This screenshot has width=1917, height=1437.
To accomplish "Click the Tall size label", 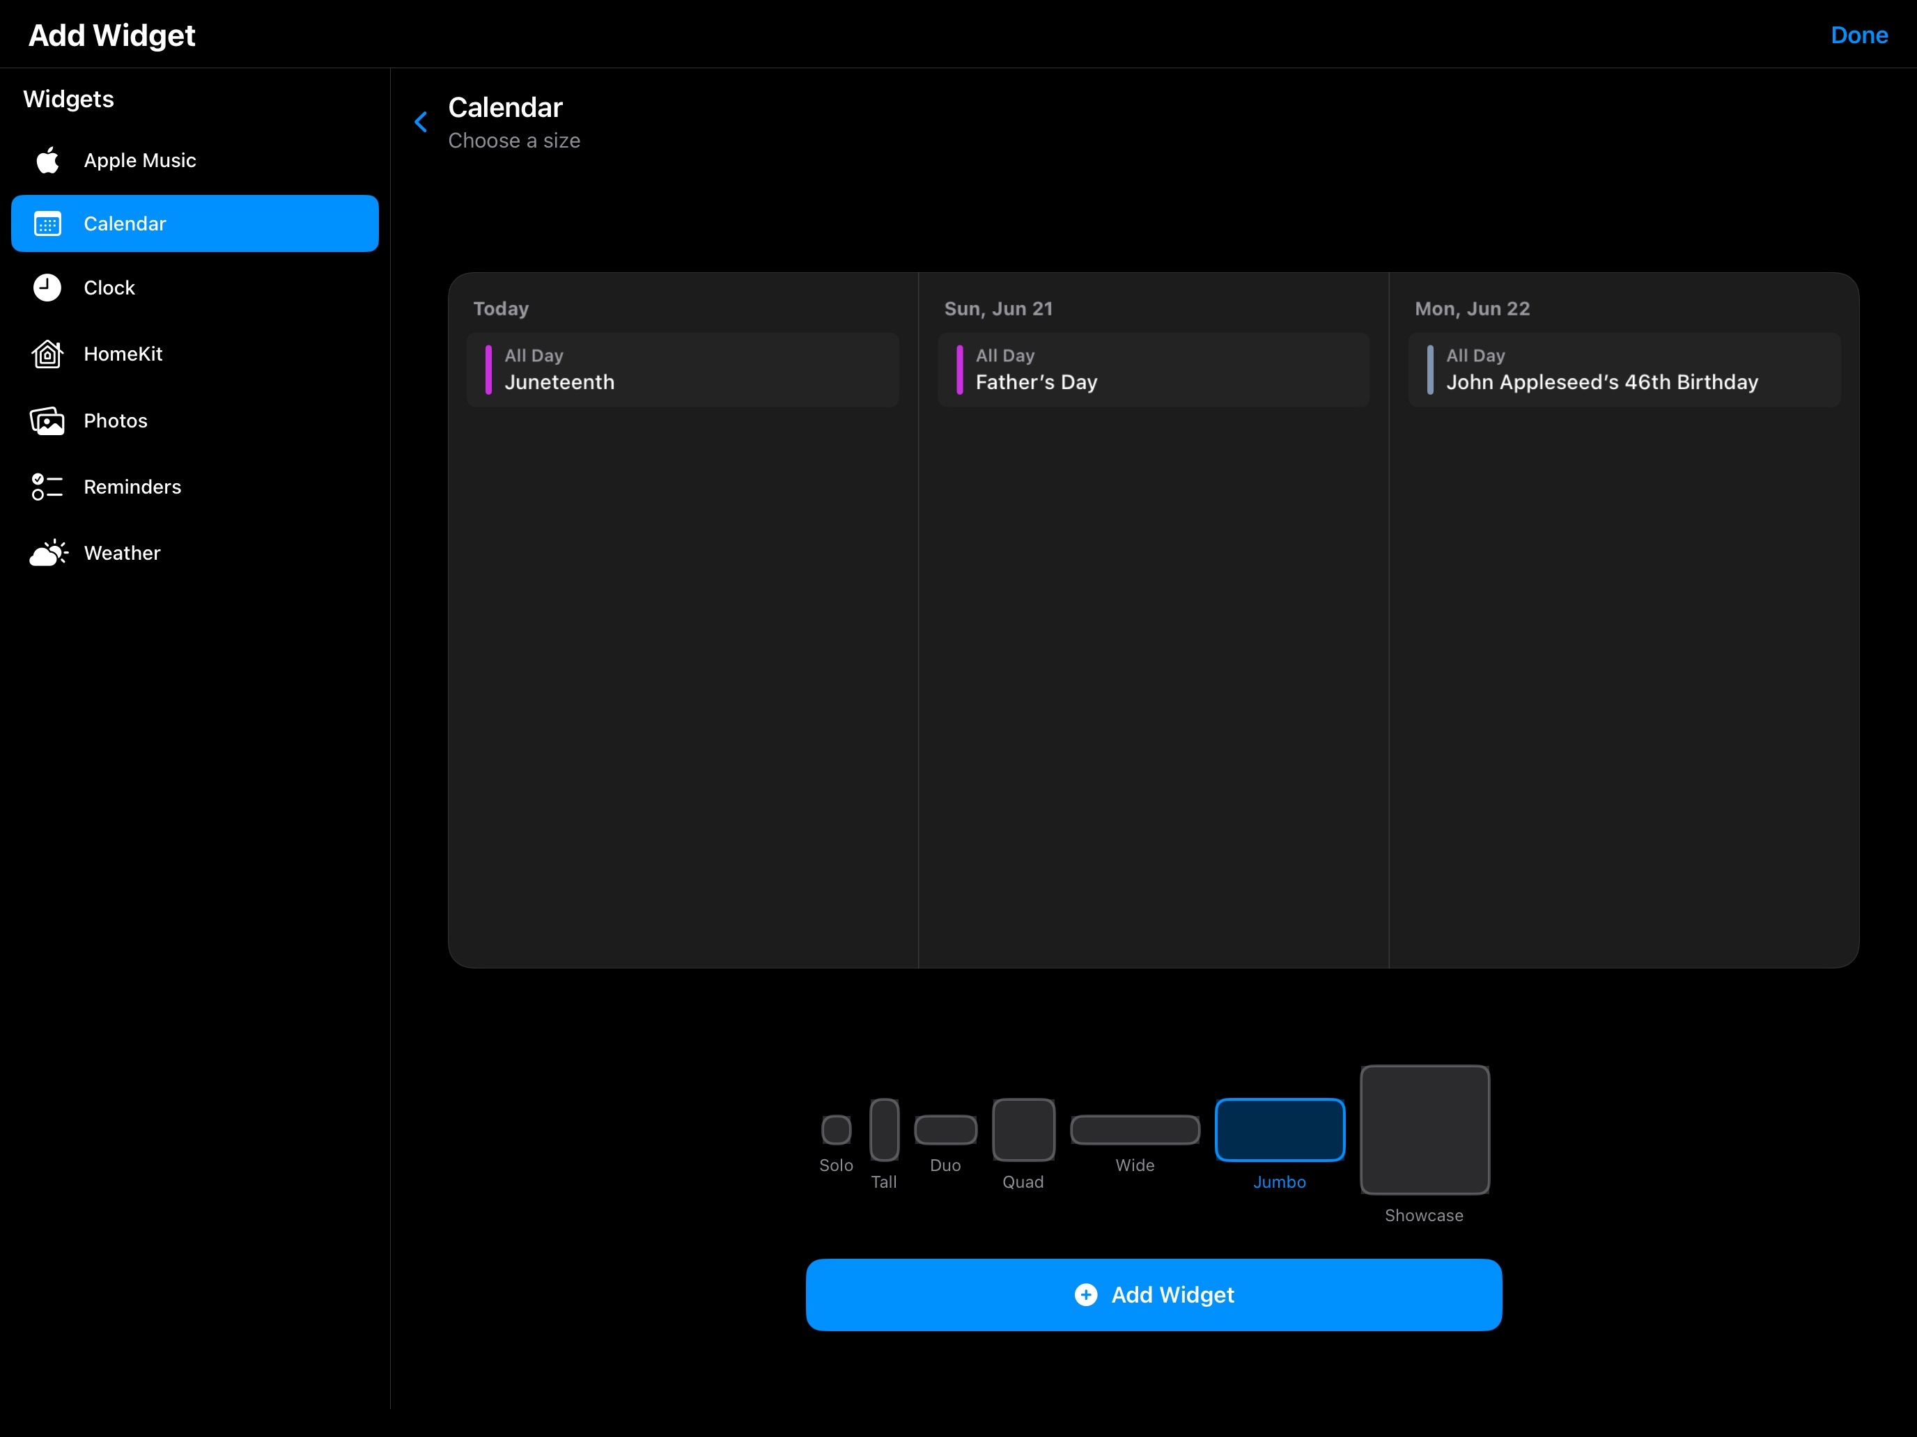I will pyautogui.click(x=884, y=1181).
